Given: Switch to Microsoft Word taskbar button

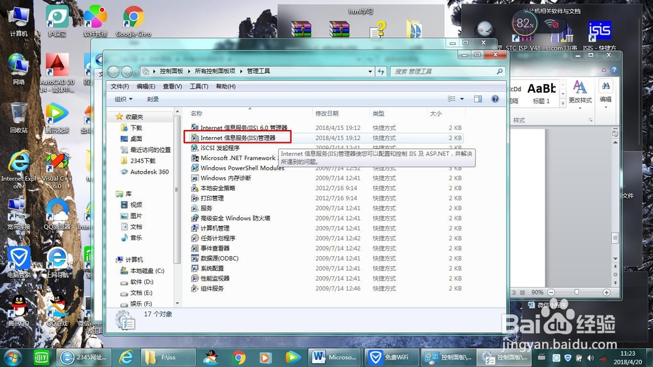Looking at the screenshot, I should click(335, 357).
